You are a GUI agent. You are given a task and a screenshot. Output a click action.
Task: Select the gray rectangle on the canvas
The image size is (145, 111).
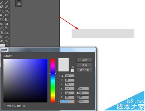[103, 34]
